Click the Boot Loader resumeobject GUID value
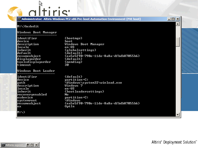The height and width of the screenshot is (148, 198). 102,103
